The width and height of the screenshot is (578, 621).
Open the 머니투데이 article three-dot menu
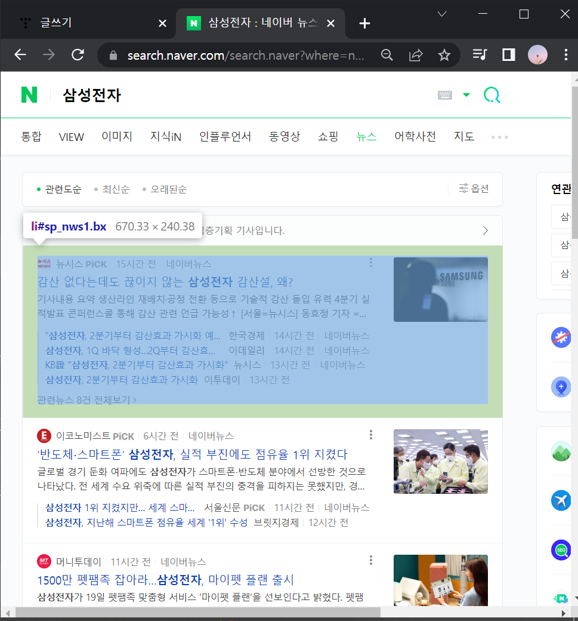(x=370, y=560)
